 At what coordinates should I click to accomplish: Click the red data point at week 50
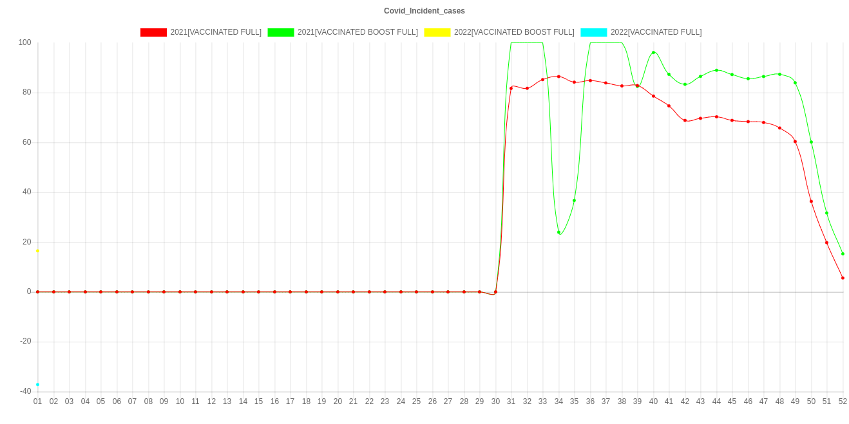tap(811, 201)
